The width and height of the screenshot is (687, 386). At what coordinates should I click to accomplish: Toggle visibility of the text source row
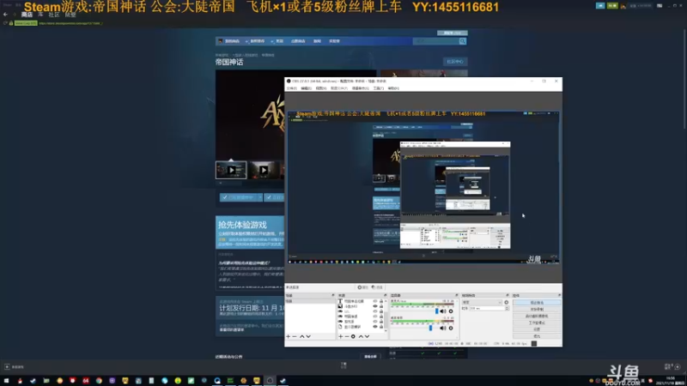pos(375,301)
